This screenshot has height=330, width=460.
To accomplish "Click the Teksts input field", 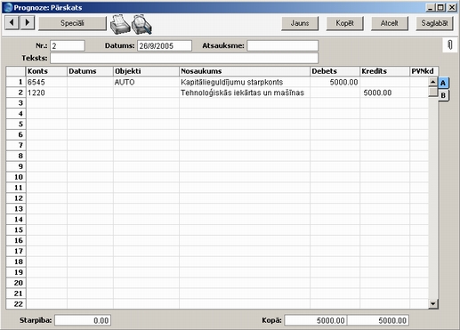I will [x=184, y=58].
